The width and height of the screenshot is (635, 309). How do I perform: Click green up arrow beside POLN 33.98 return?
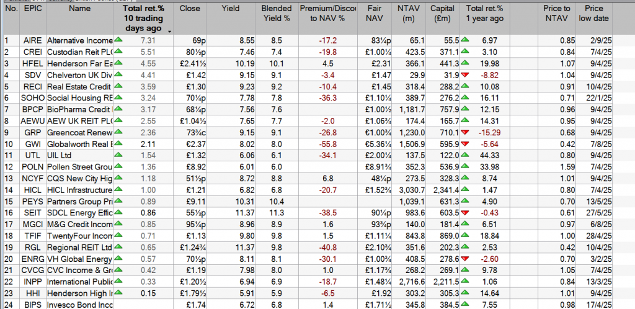(x=465, y=166)
